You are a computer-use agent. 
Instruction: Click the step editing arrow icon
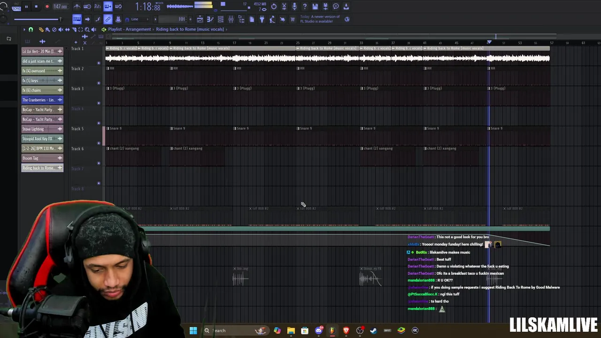(x=87, y=19)
